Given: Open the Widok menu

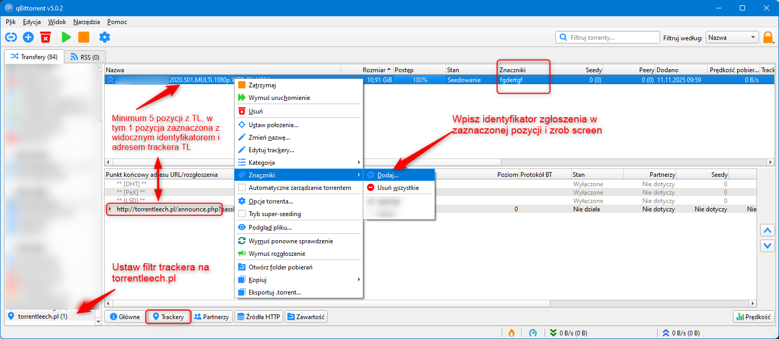Looking at the screenshot, I should pyautogui.click(x=57, y=22).
